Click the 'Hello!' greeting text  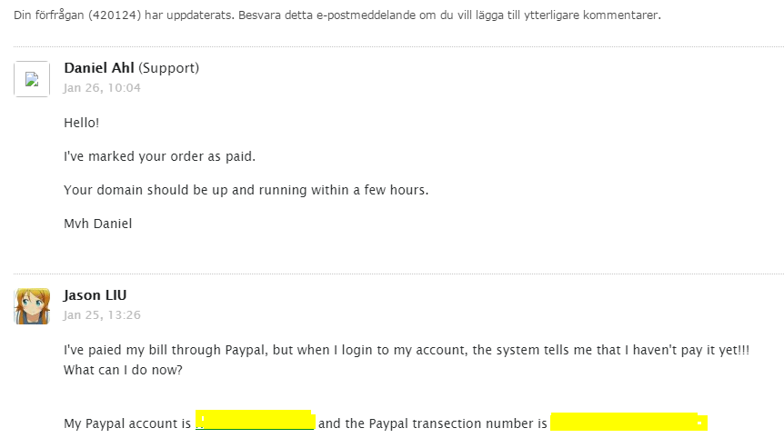pyautogui.click(x=82, y=123)
